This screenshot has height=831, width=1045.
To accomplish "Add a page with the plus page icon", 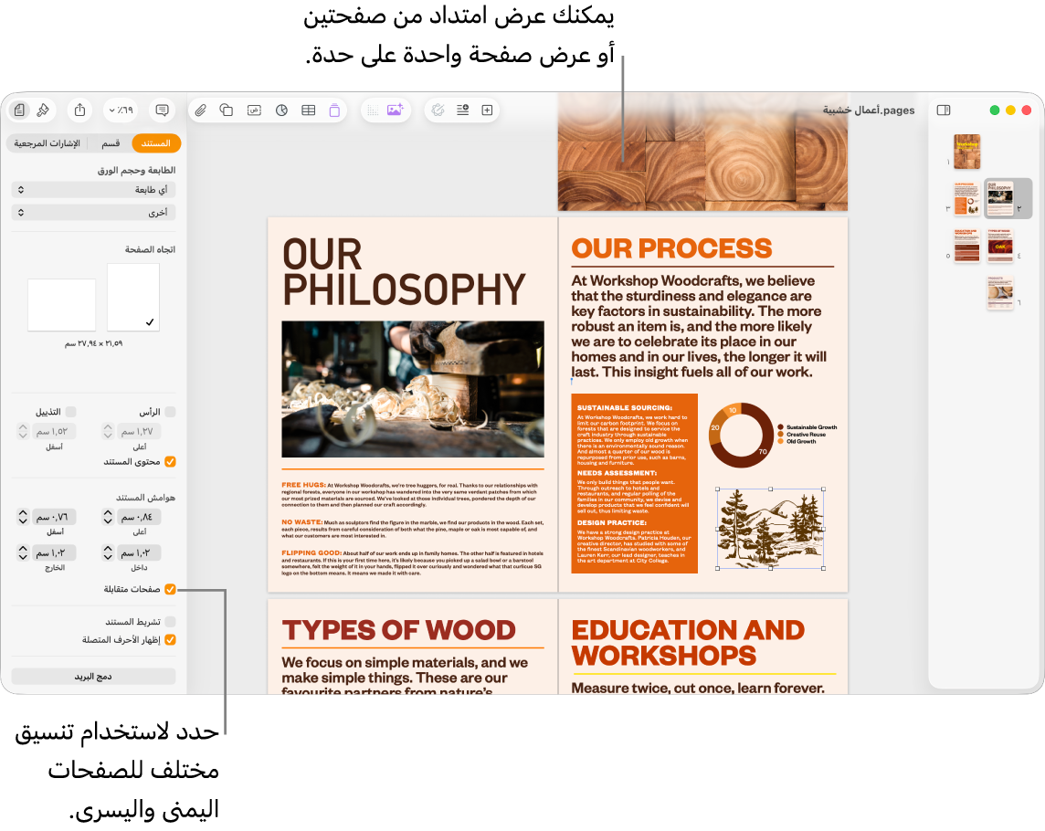I will [487, 110].
